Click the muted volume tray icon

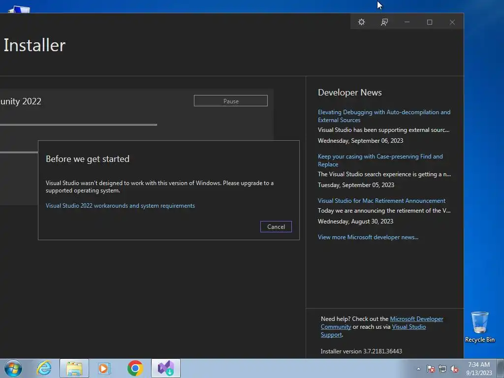click(x=454, y=369)
